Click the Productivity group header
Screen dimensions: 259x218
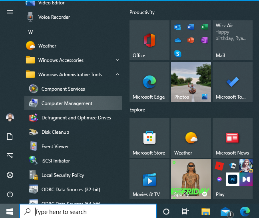pos(142,12)
